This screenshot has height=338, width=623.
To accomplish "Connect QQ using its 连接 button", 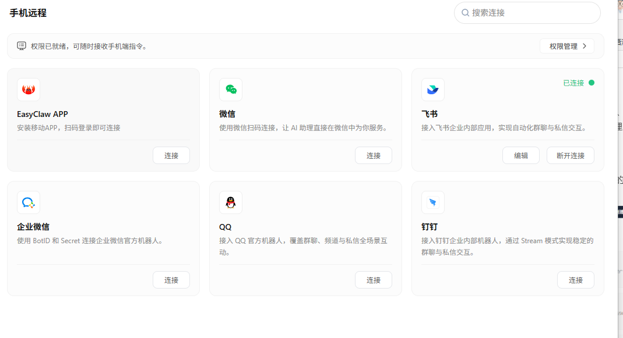I will pos(374,280).
